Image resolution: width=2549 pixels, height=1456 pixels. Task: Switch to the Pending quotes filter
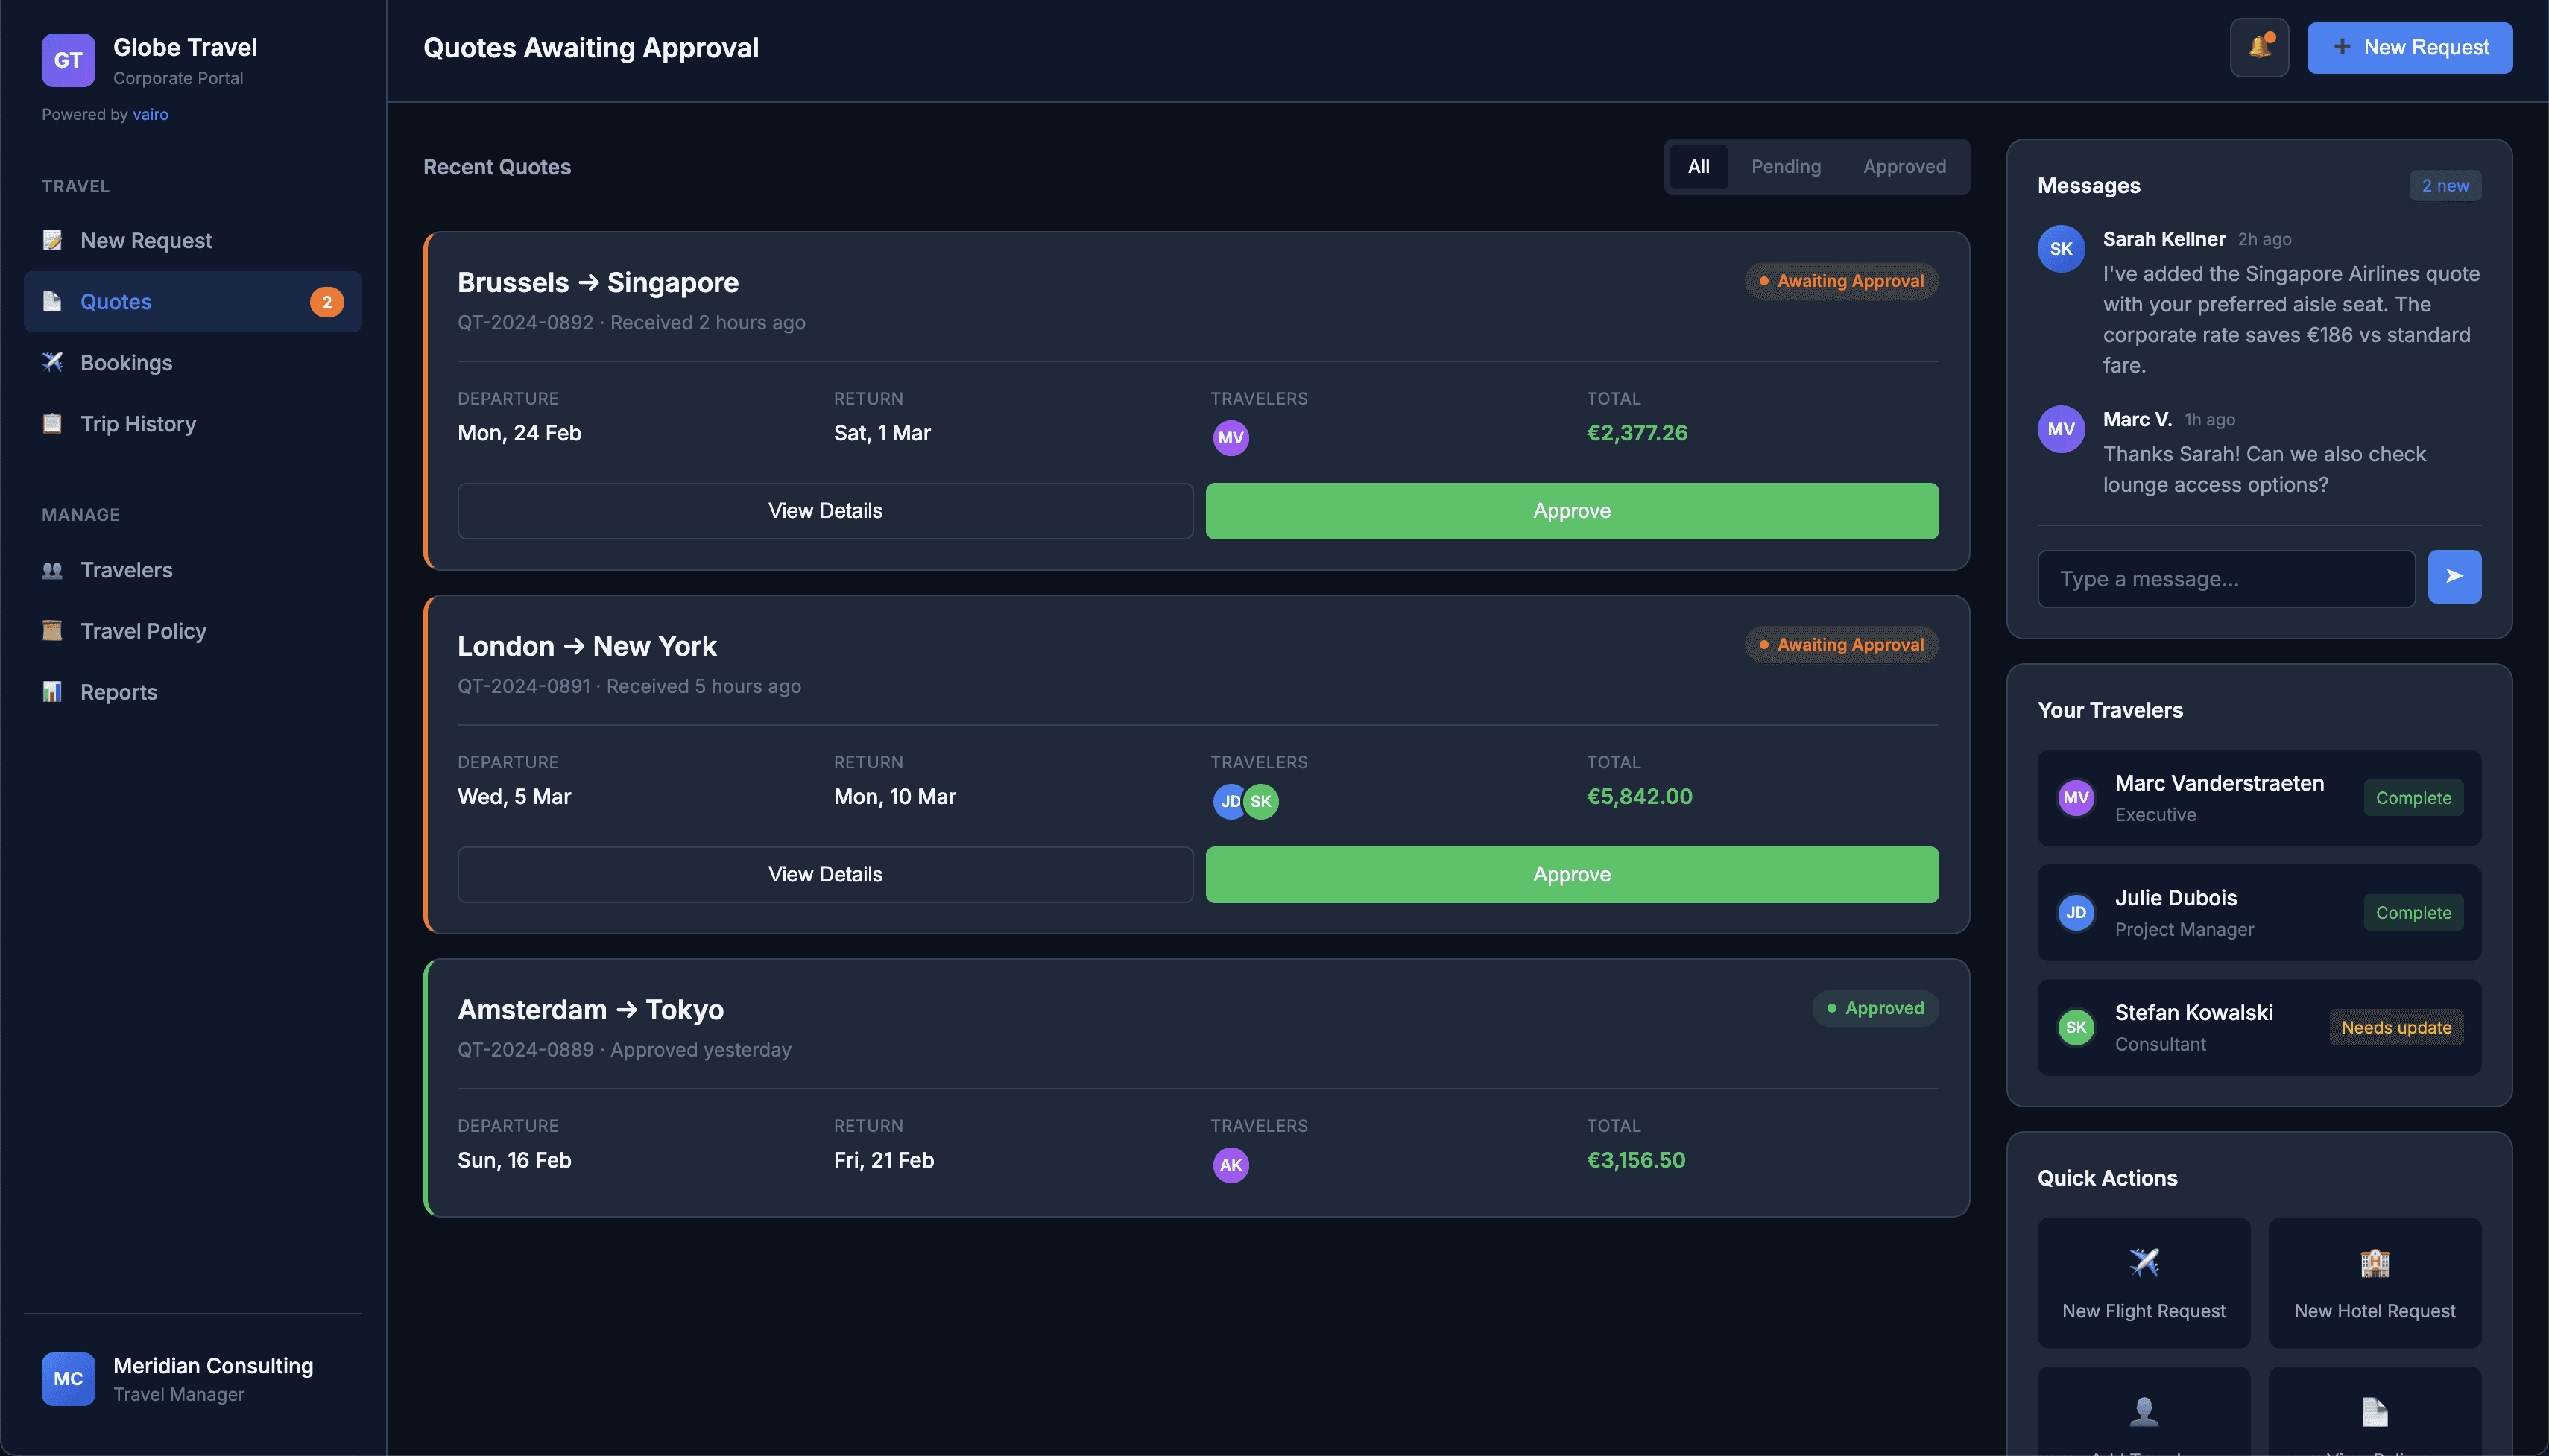[x=1785, y=167]
